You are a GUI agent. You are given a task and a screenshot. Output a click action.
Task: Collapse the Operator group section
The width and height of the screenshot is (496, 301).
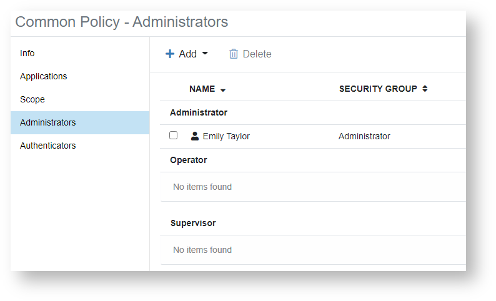click(x=189, y=160)
